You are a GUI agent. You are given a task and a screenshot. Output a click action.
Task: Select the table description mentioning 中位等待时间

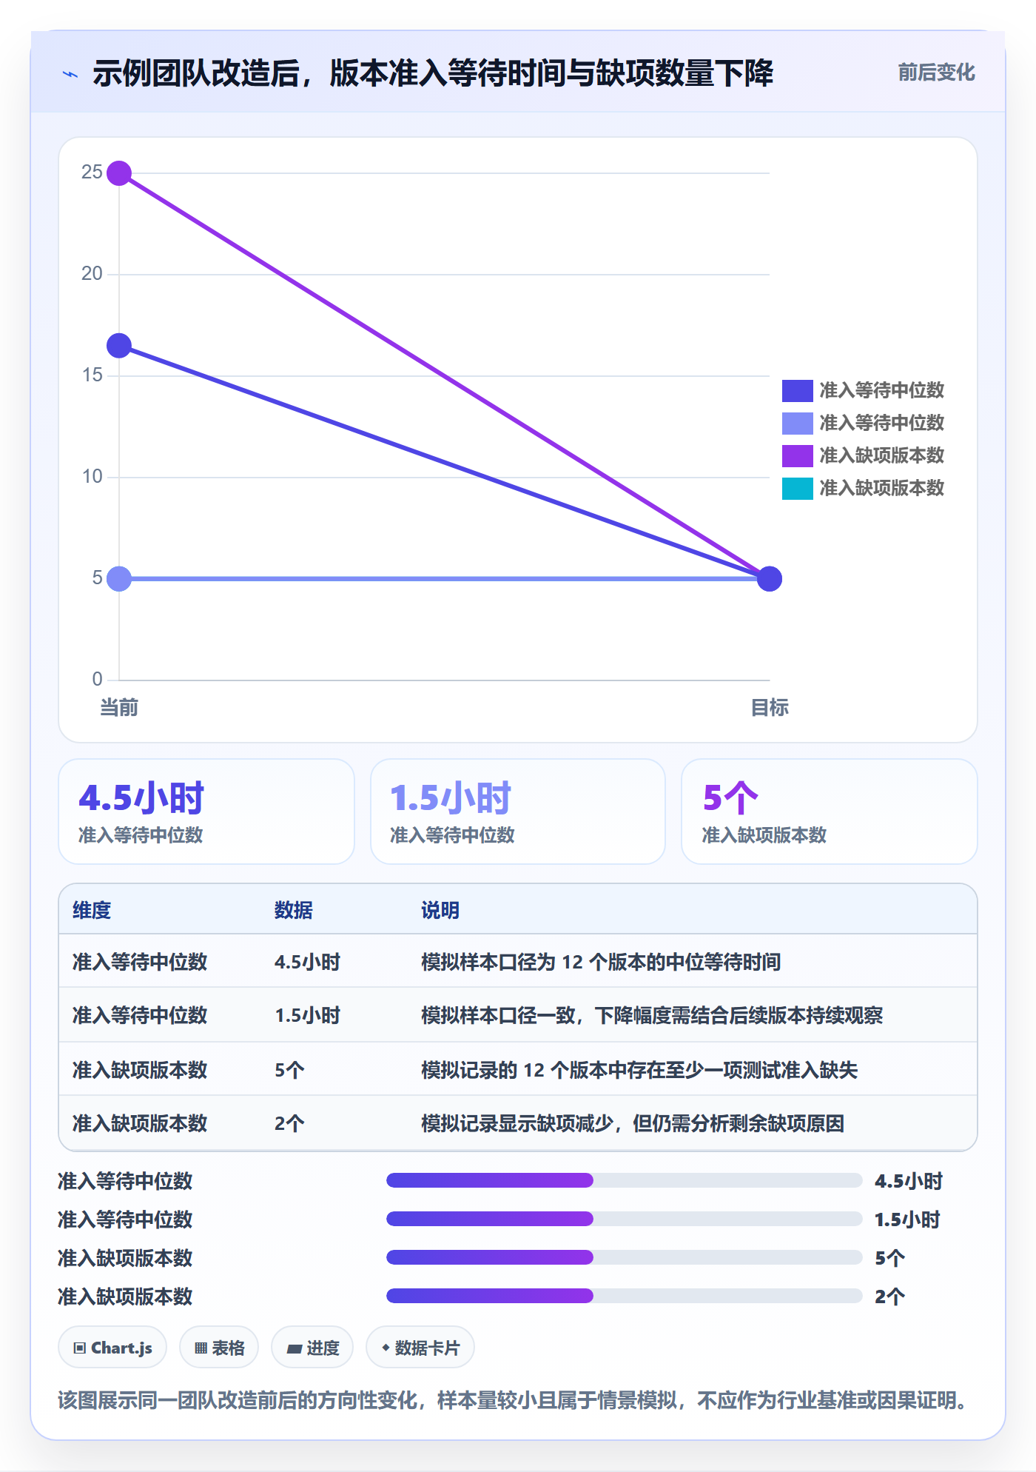[601, 962]
